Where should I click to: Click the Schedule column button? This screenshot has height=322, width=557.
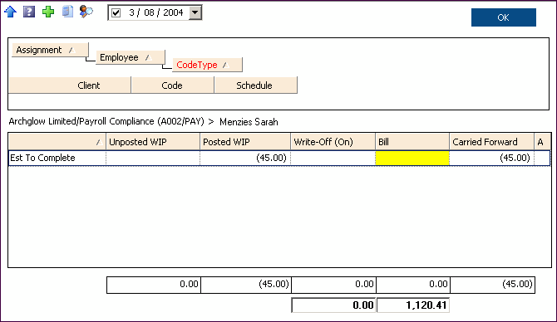point(256,85)
